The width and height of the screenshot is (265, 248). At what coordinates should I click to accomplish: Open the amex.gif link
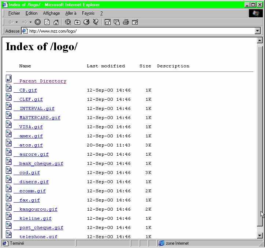click(31, 136)
